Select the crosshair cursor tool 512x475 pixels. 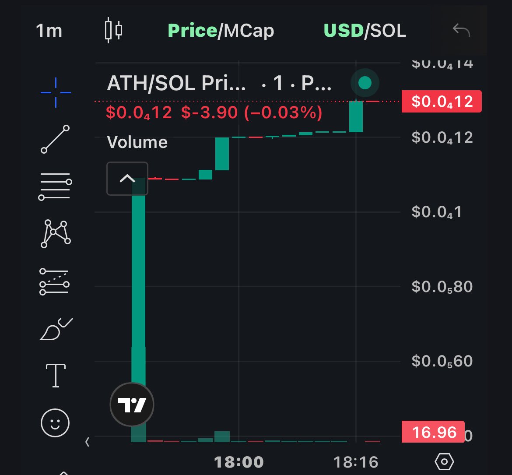point(56,92)
